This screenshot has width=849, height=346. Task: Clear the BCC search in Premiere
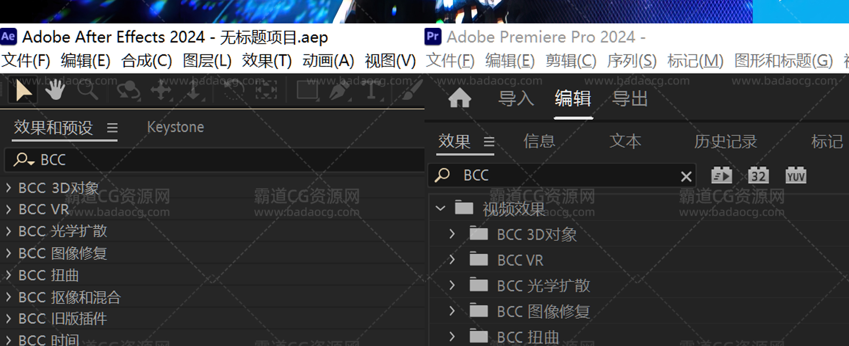click(686, 177)
